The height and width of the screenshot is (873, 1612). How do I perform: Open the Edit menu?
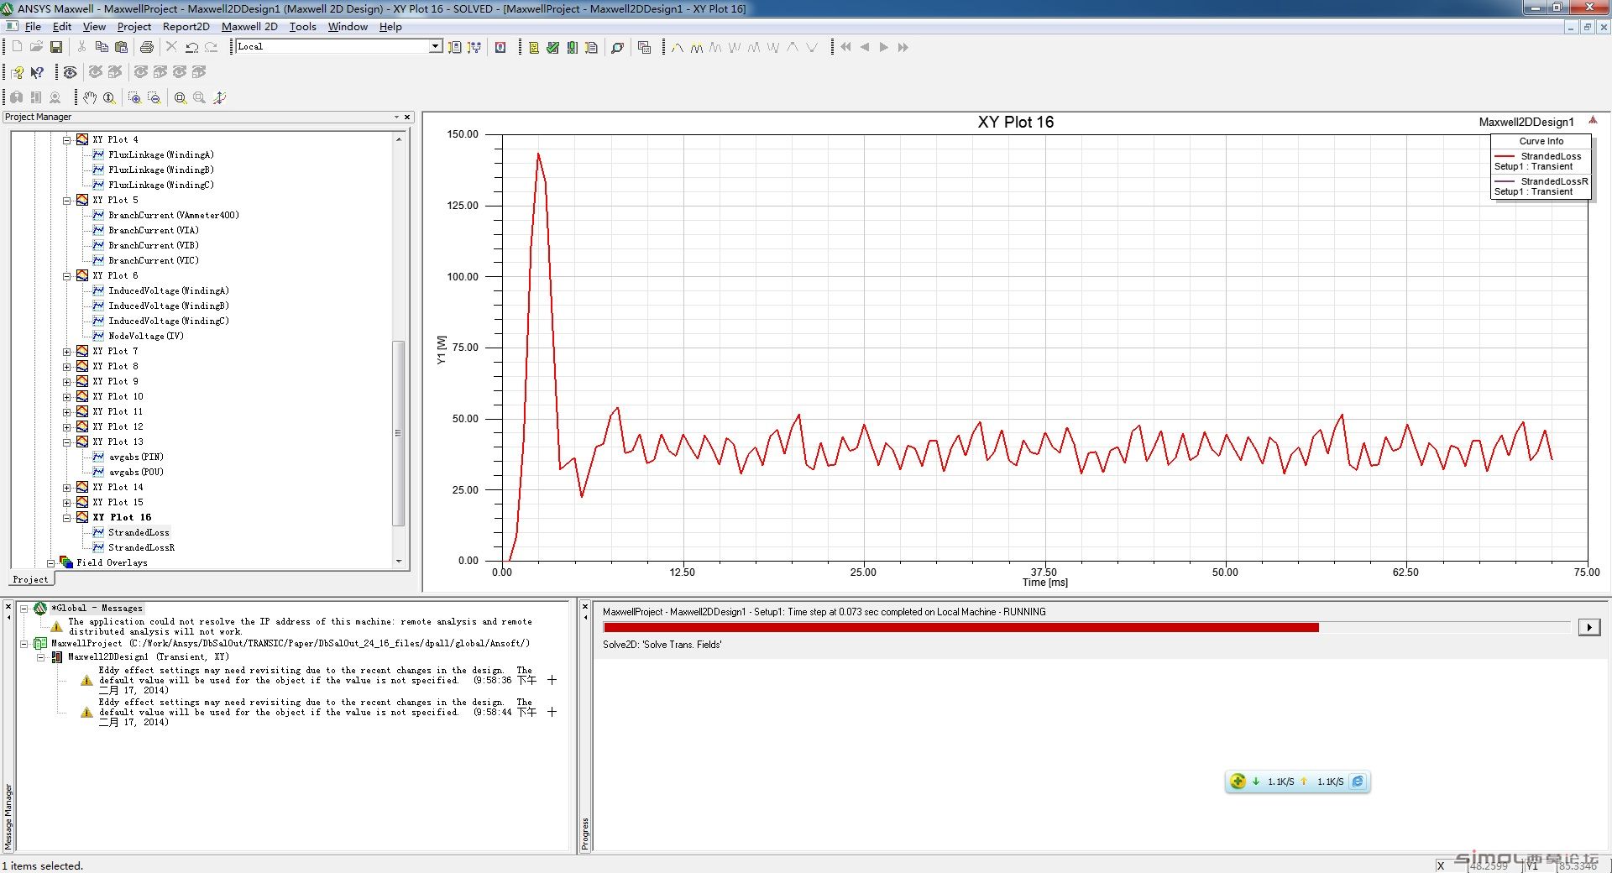coord(62,27)
